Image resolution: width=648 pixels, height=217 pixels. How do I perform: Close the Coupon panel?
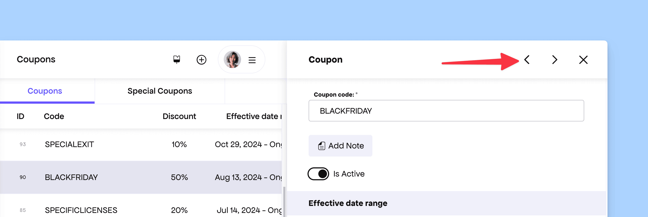(583, 60)
